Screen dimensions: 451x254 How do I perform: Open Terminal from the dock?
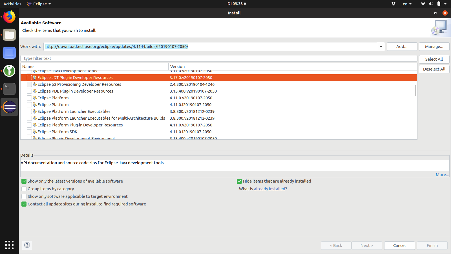[x=9, y=89]
